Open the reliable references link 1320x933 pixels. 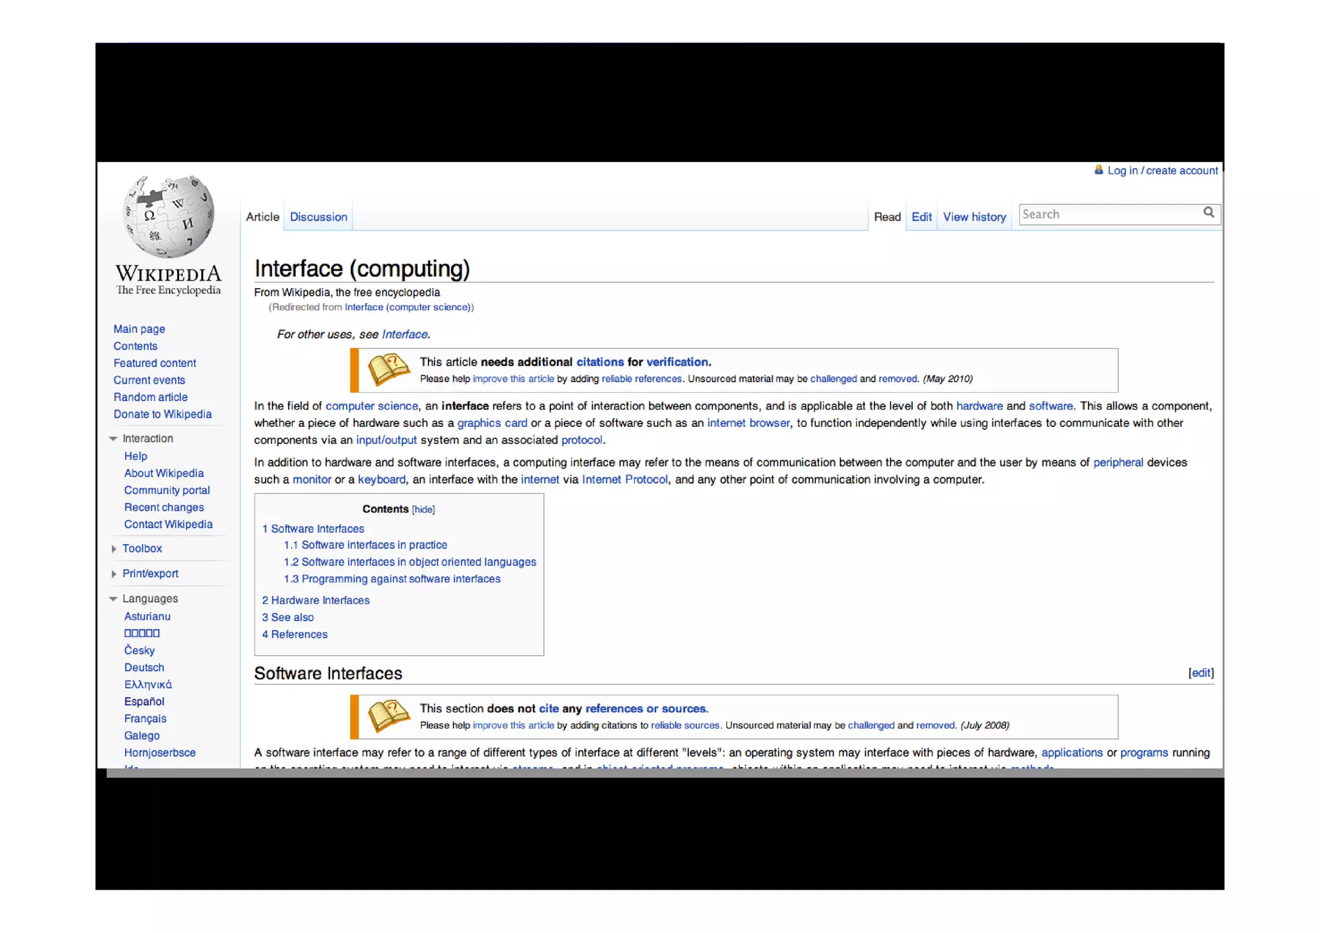[x=641, y=378]
